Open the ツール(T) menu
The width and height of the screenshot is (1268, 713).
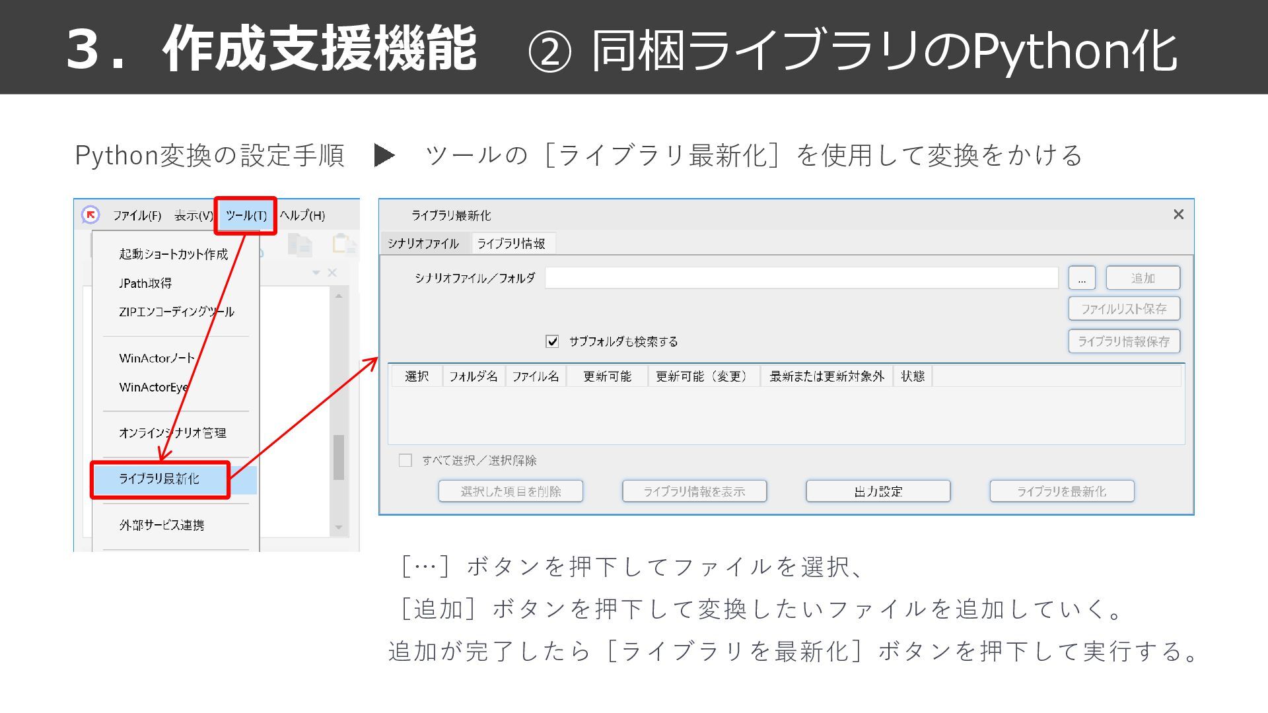pyautogui.click(x=246, y=215)
